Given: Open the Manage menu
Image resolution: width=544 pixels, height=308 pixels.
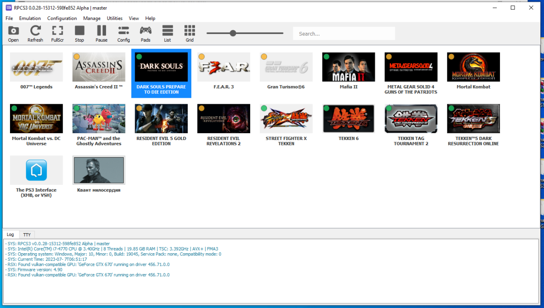Looking at the screenshot, I should pyautogui.click(x=92, y=19).
